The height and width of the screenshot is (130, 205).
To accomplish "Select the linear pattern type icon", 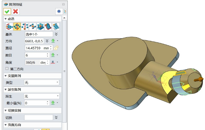I will (9, 26).
